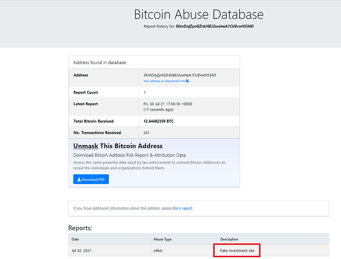Click the Date column header in Reports
The width and height of the screenshot is (341, 259).
click(75, 239)
